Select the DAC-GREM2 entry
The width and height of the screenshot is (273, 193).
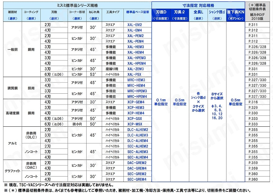pos(137,163)
